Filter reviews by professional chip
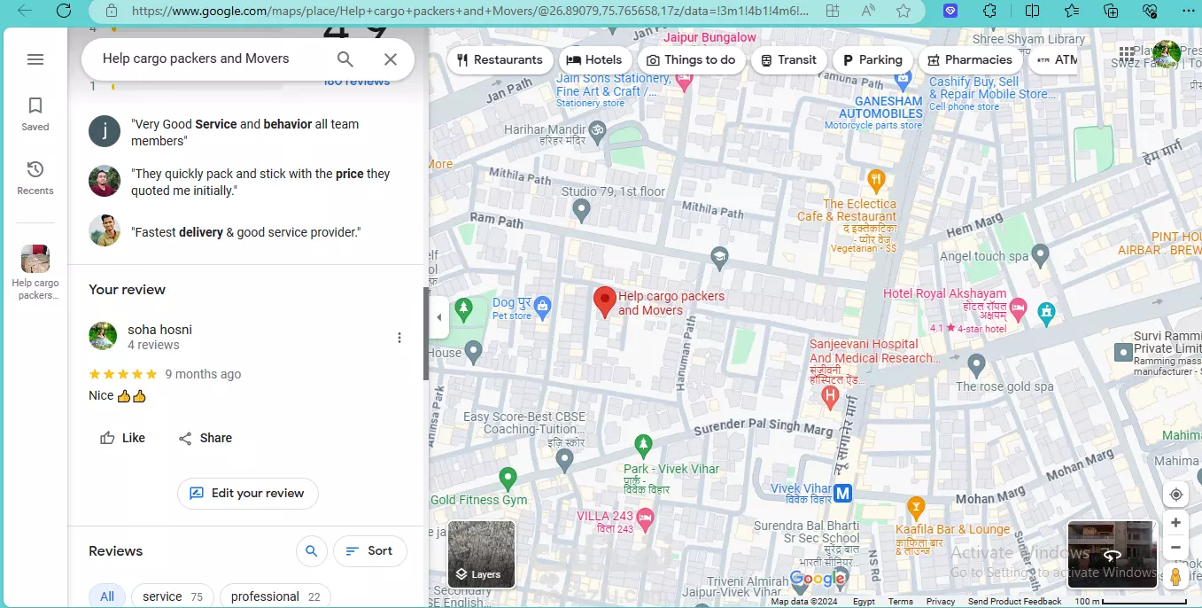 coord(275,596)
